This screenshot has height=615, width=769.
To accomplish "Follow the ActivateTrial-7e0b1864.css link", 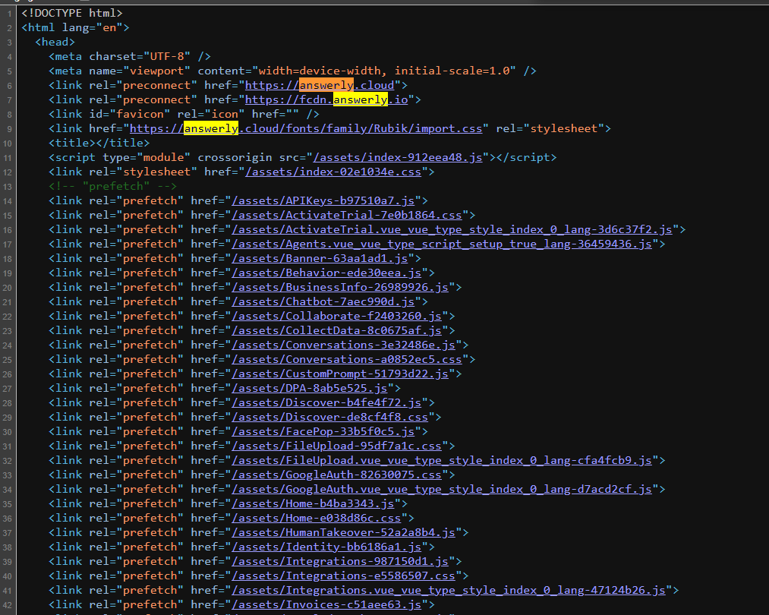I will click(347, 215).
